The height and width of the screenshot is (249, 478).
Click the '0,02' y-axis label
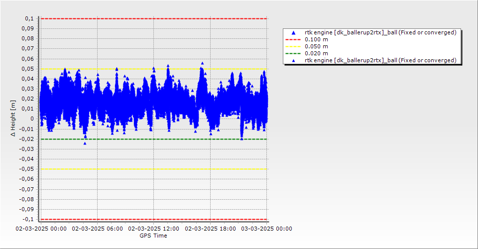coord(28,99)
